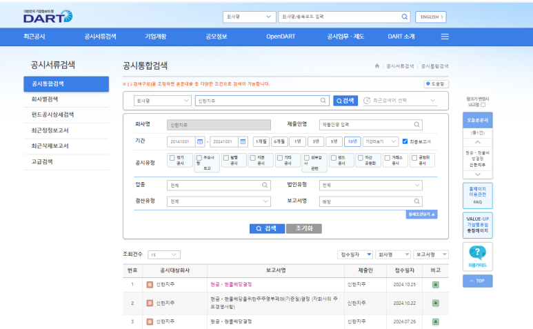The width and height of the screenshot is (533, 329).
Task: Check 기타공시 disclosure type
Action: click(280, 158)
